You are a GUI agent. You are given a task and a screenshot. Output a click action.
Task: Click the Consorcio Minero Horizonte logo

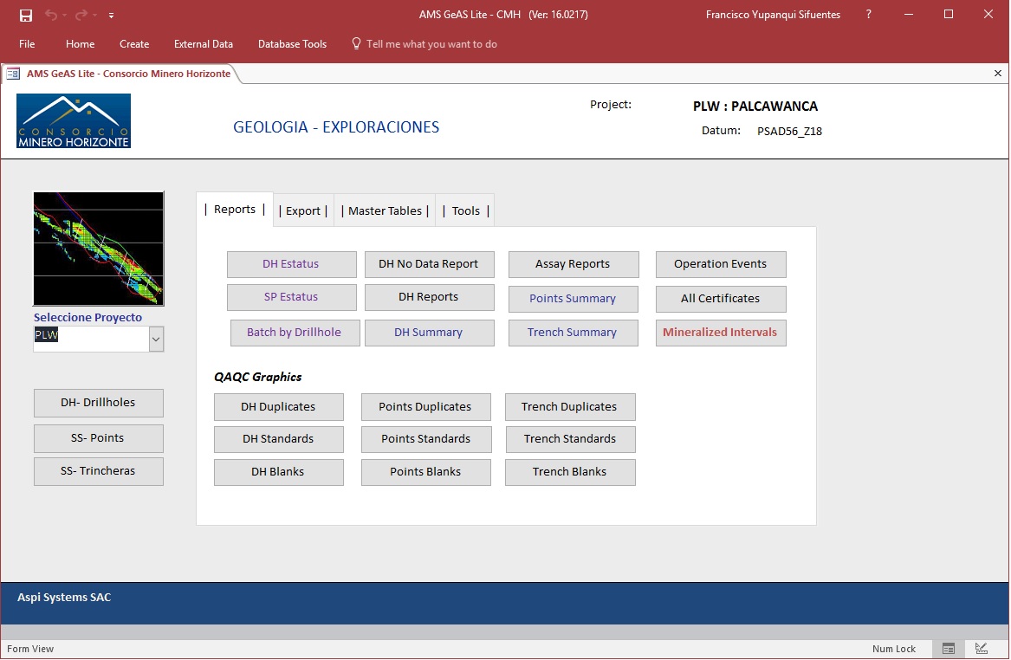[74, 121]
